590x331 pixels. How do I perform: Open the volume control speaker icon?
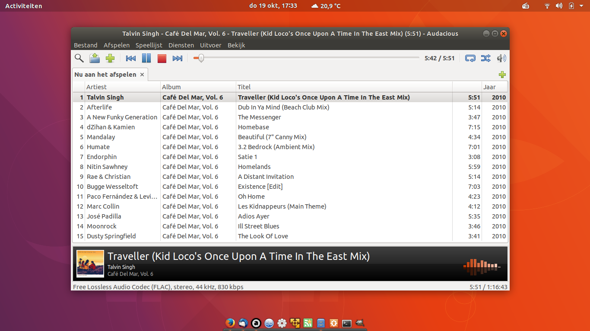click(501, 58)
